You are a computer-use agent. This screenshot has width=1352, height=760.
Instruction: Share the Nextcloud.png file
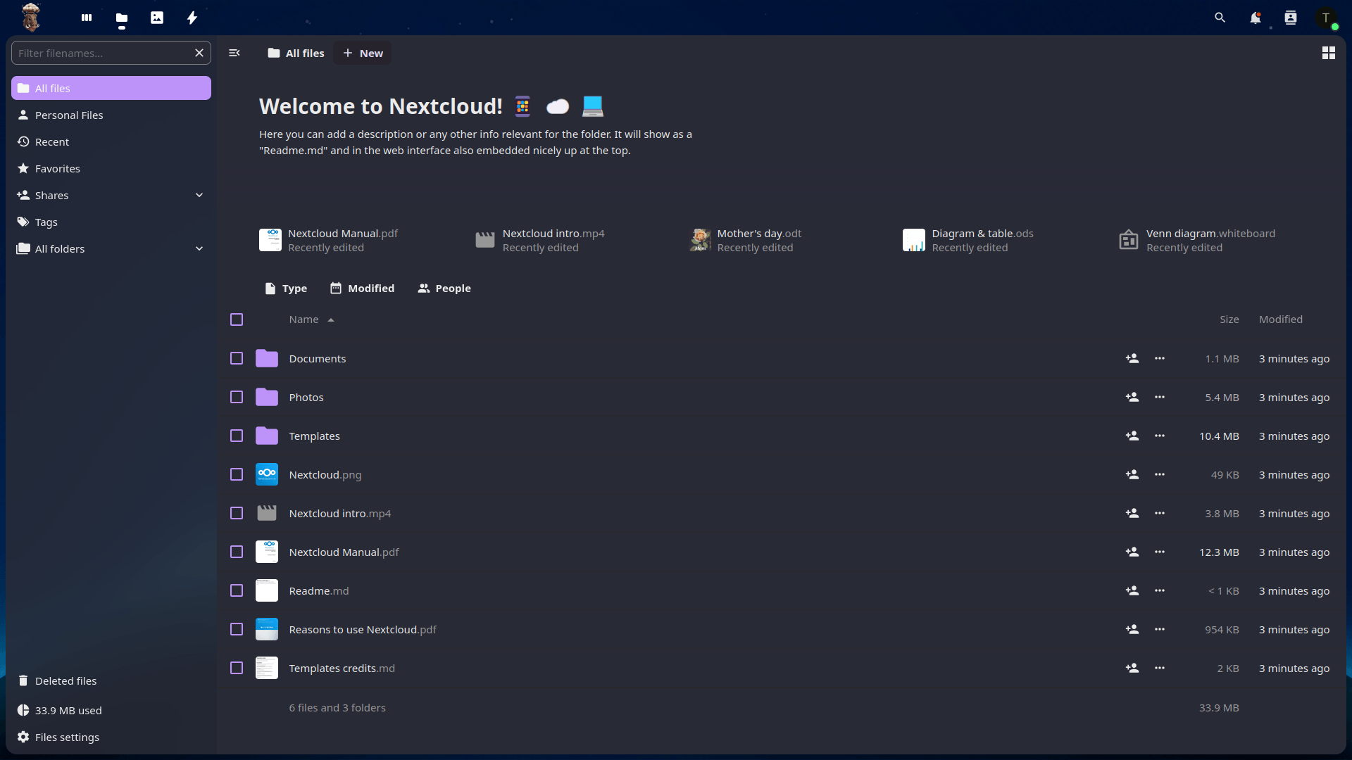(1132, 474)
